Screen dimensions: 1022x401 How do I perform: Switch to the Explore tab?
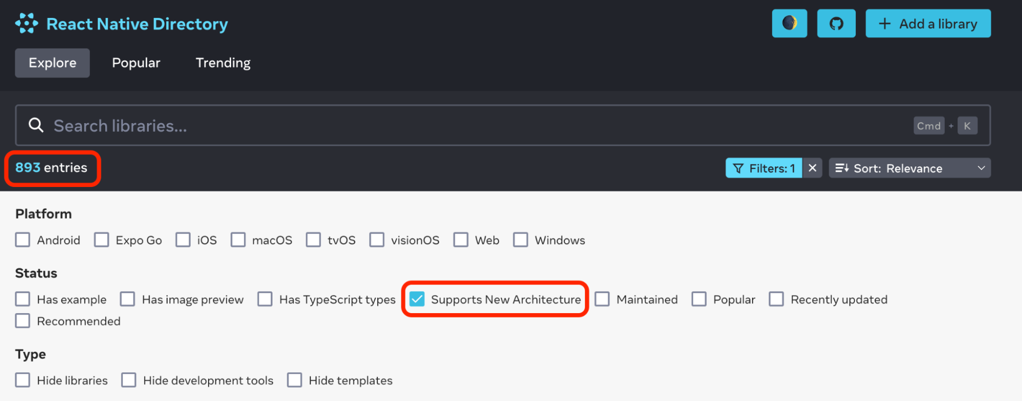point(52,63)
